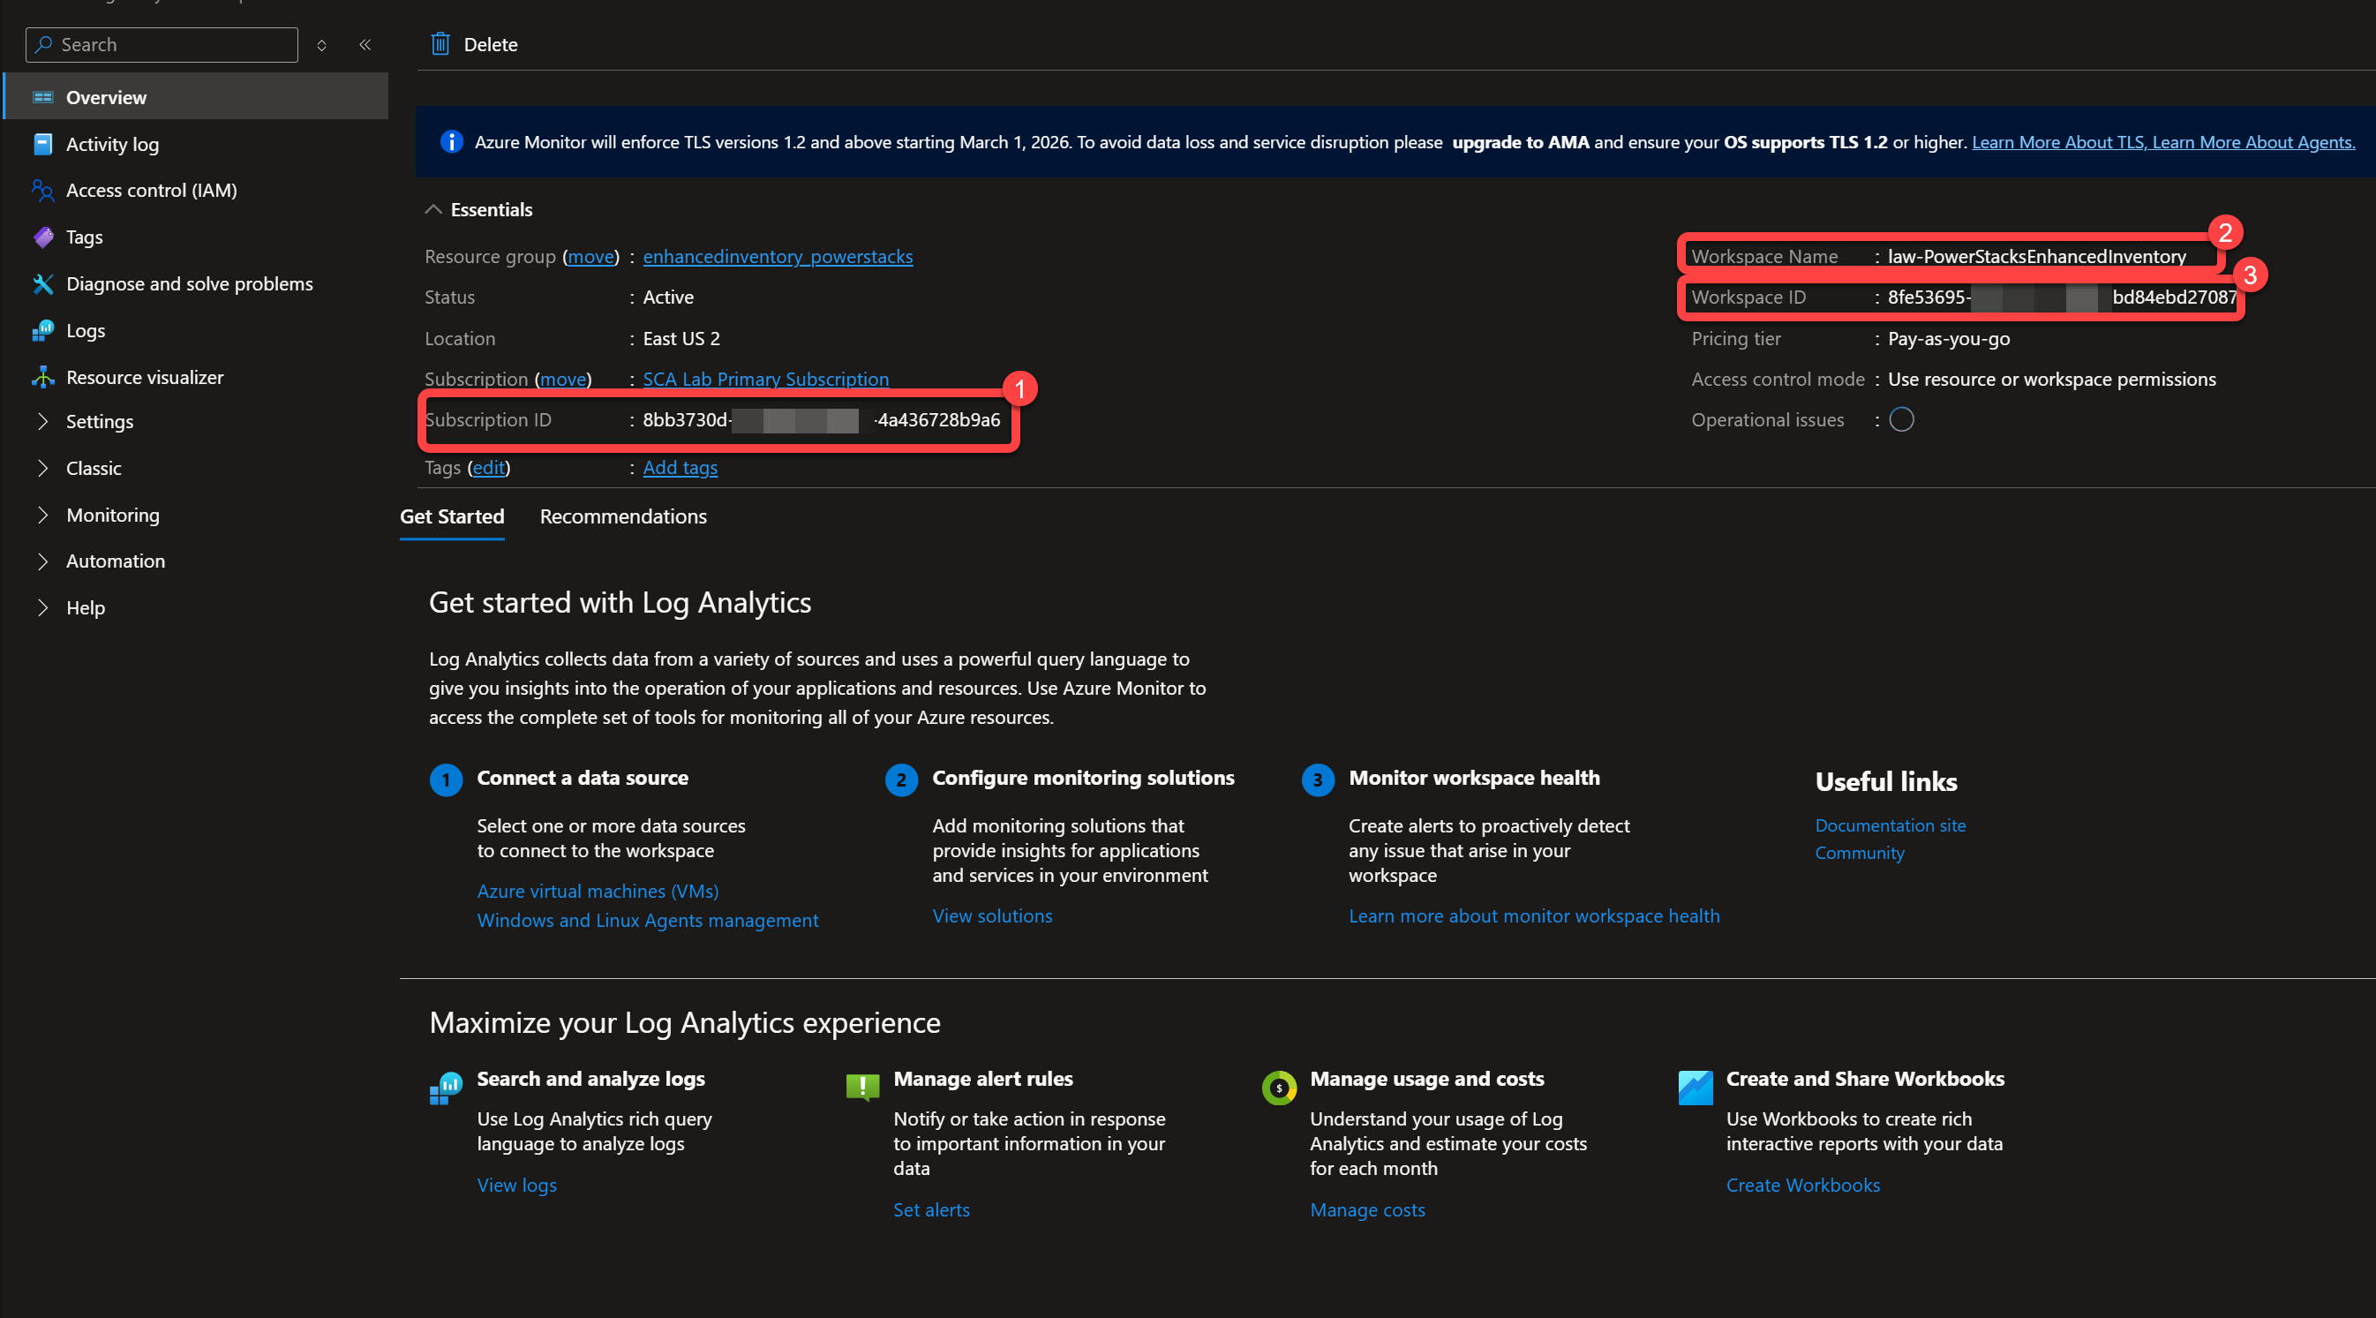Open Community link under Useful links
This screenshot has width=2376, height=1318.
(1860, 853)
